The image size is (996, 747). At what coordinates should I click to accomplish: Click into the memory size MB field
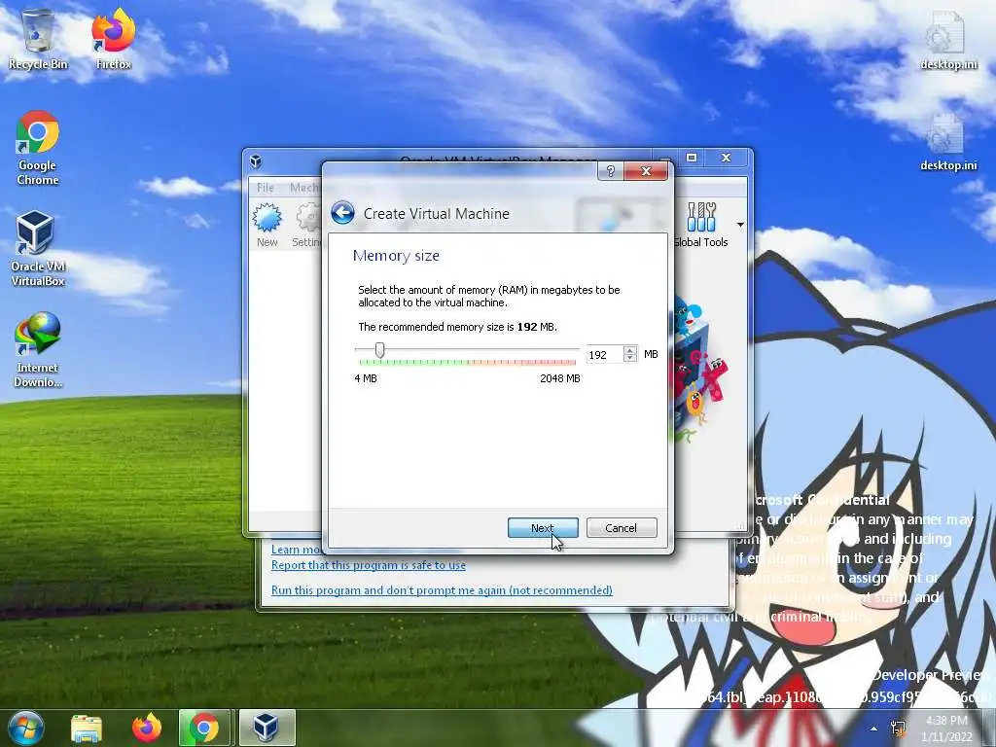604,354
